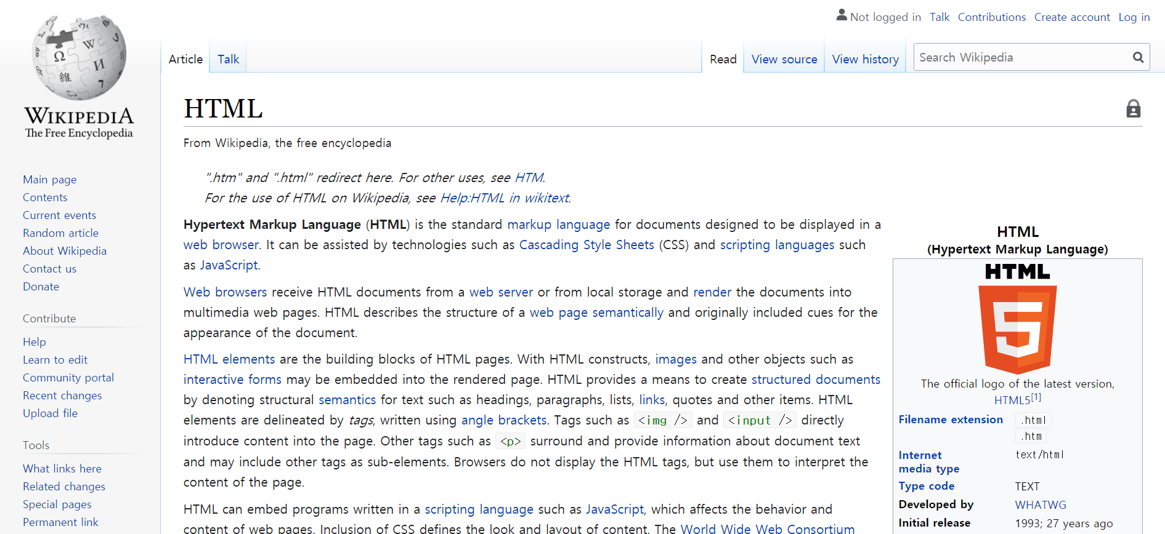Open What links here
Viewport: 1165px width, 534px height.
[x=62, y=469]
